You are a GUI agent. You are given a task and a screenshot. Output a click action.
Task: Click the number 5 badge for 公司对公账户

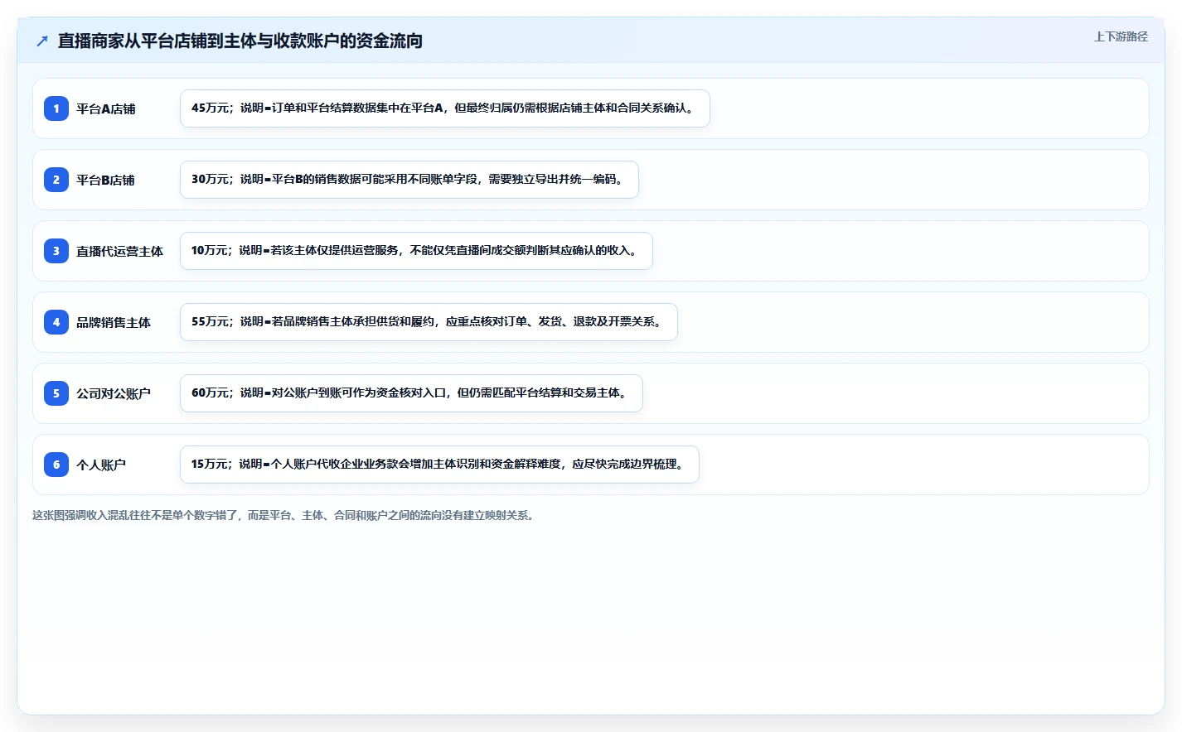pyautogui.click(x=56, y=393)
